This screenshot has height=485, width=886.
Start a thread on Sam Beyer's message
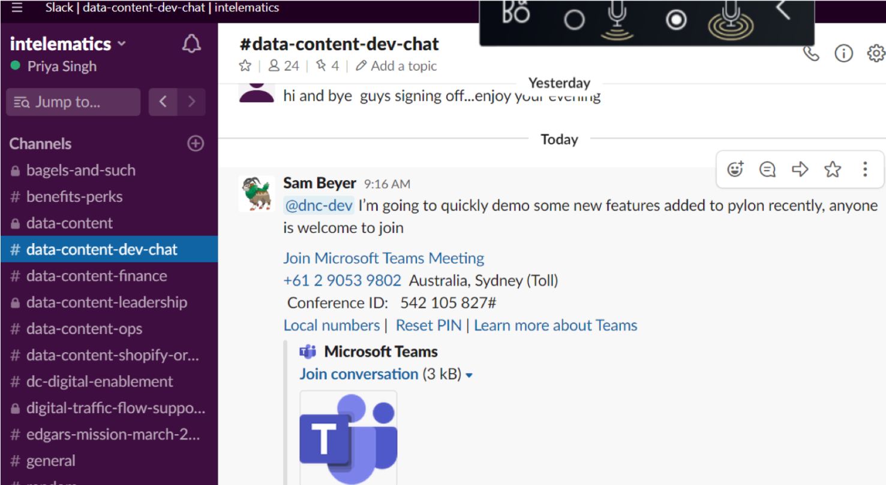[x=767, y=169]
